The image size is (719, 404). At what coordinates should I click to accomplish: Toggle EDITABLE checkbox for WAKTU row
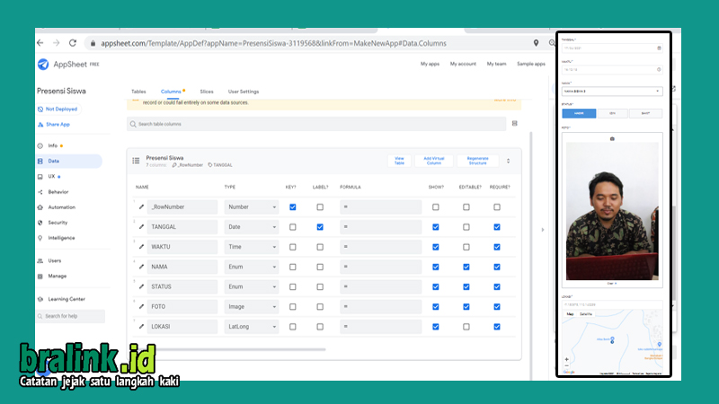[466, 247]
